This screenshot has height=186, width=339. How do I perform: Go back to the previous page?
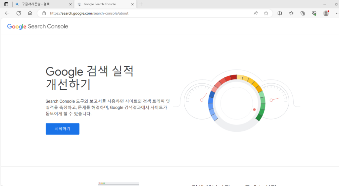pyautogui.click(x=7, y=13)
